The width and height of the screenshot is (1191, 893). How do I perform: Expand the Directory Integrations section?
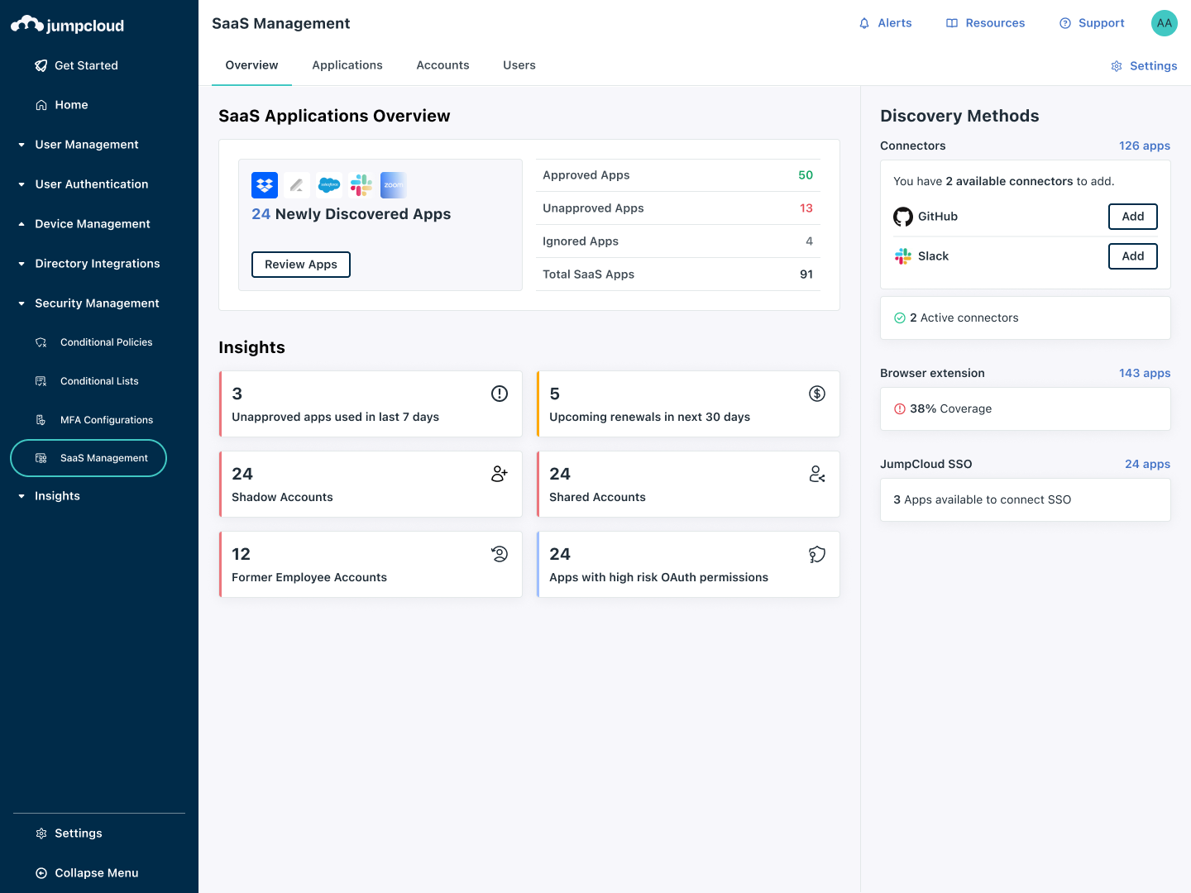coord(97,264)
